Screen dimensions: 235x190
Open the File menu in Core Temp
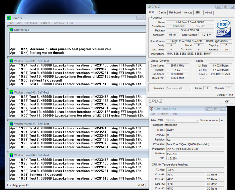tap(153, 114)
